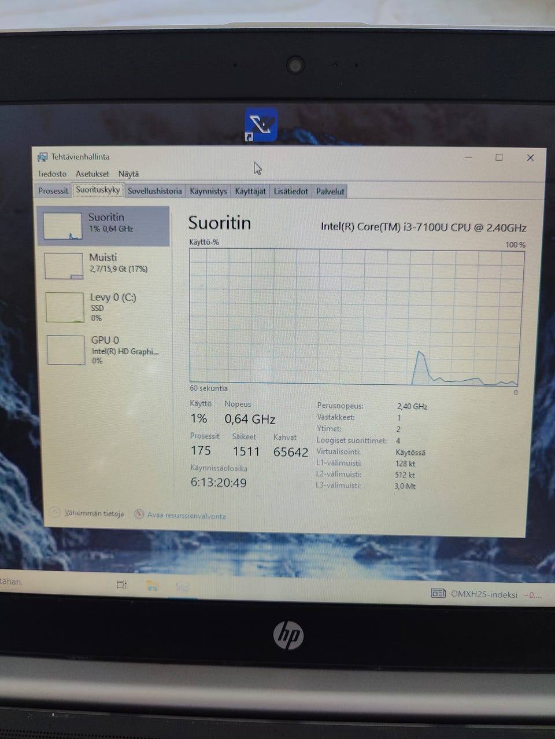
Task: Select the Suoritin CPU thumbnail graph
Action: [62, 226]
